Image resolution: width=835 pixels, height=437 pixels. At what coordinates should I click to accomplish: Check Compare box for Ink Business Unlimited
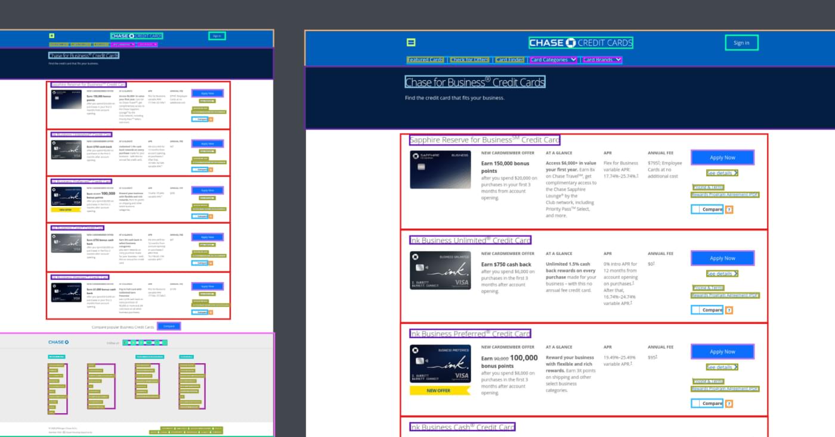tap(696, 310)
